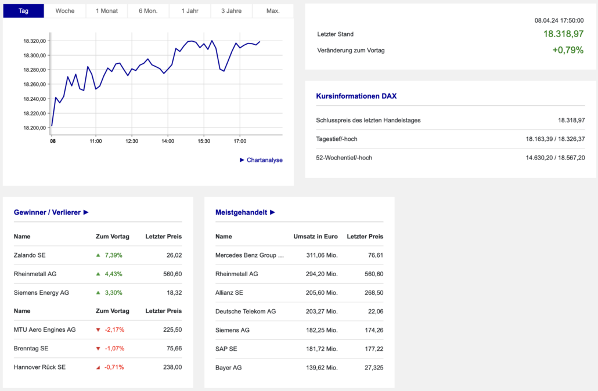The height and width of the screenshot is (391, 598).
Task: Click Siemens Energy's last price 18,32
Action: (174, 293)
